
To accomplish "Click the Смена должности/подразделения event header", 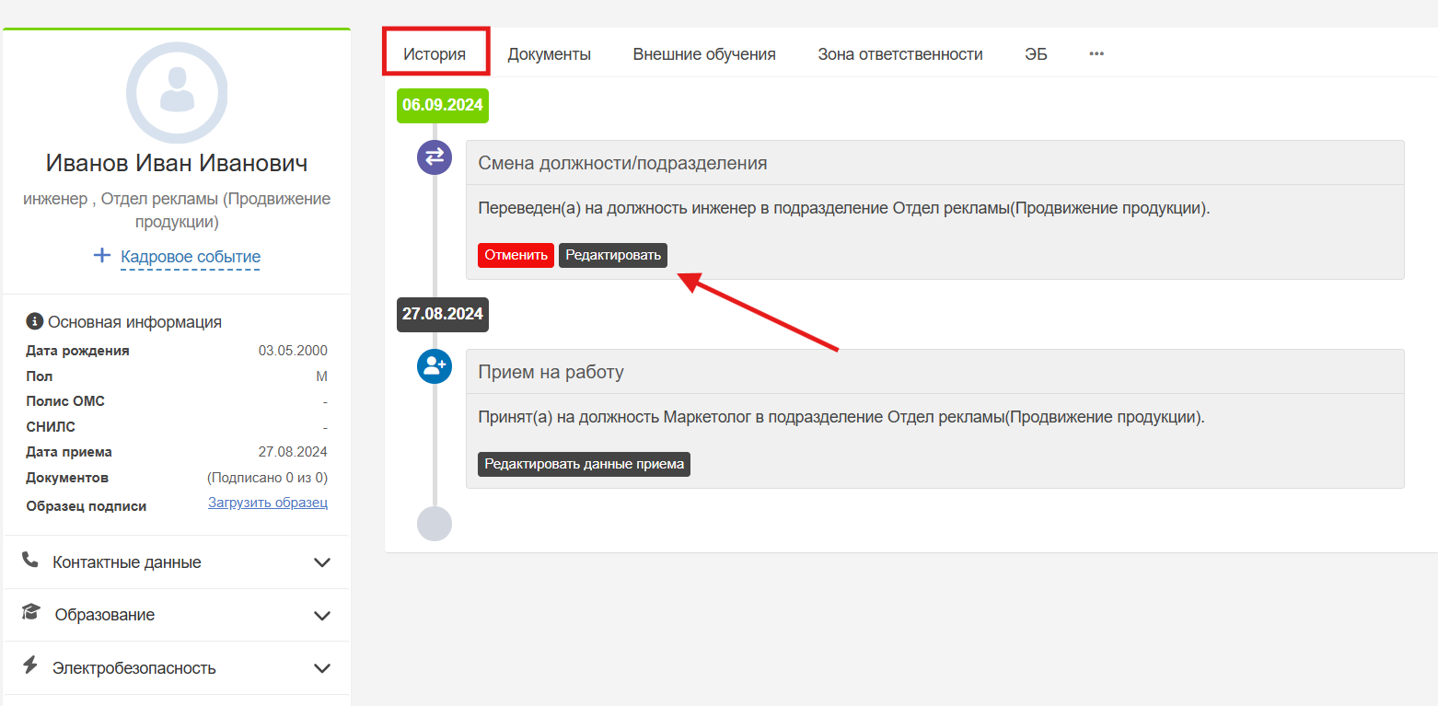I will [935, 163].
